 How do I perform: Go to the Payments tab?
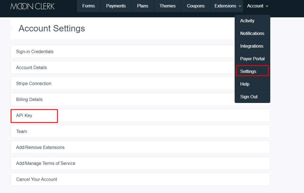click(x=116, y=6)
